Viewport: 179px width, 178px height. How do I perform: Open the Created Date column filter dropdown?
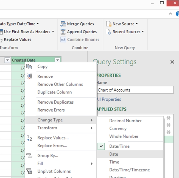[57, 60]
